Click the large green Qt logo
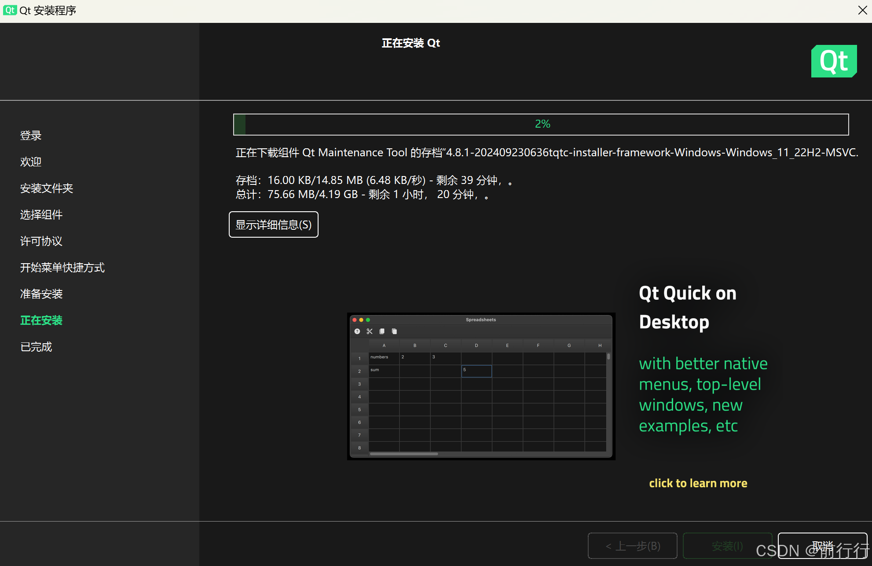The height and width of the screenshot is (566, 872). pos(834,61)
